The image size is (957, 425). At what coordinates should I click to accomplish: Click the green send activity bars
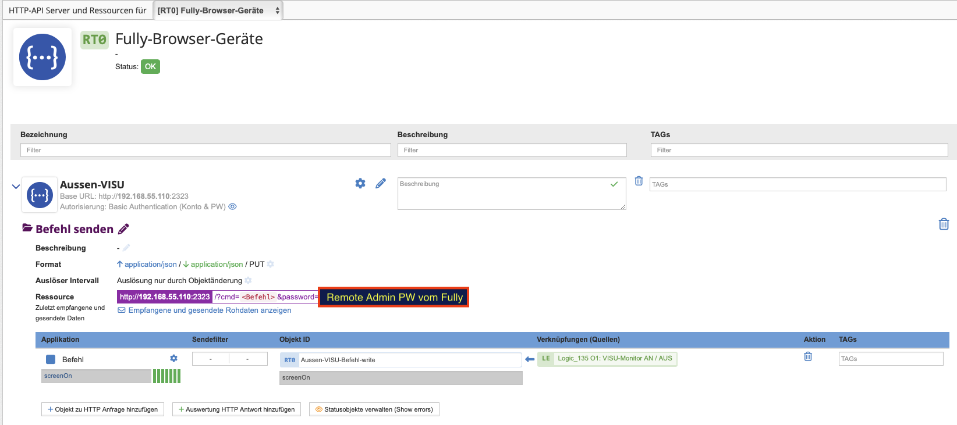tap(166, 376)
